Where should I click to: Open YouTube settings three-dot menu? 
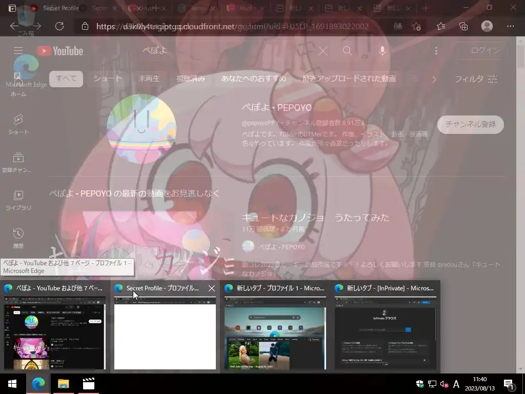click(436, 51)
